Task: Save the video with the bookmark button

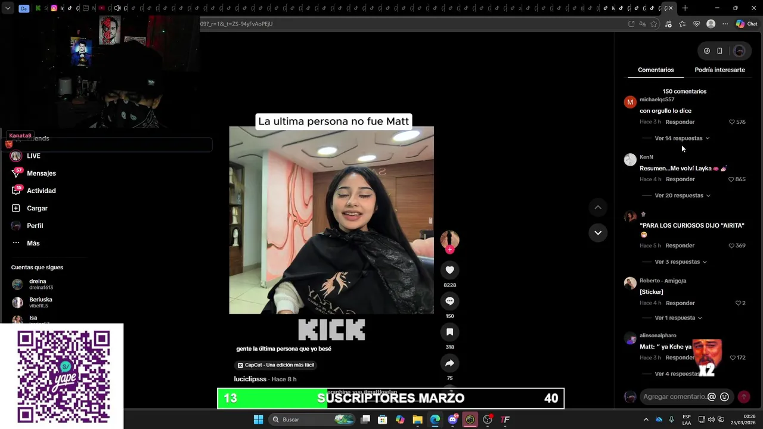Action: pyautogui.click(x=449, y=332)
